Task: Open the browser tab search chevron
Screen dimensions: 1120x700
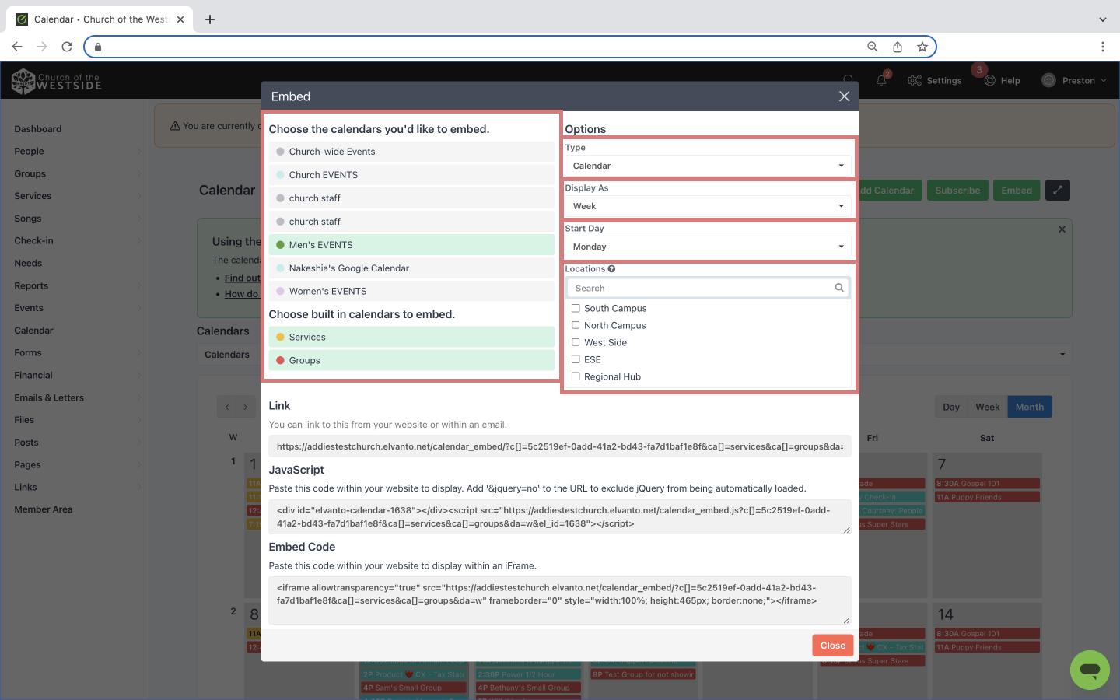Action: pos(1102,19)
